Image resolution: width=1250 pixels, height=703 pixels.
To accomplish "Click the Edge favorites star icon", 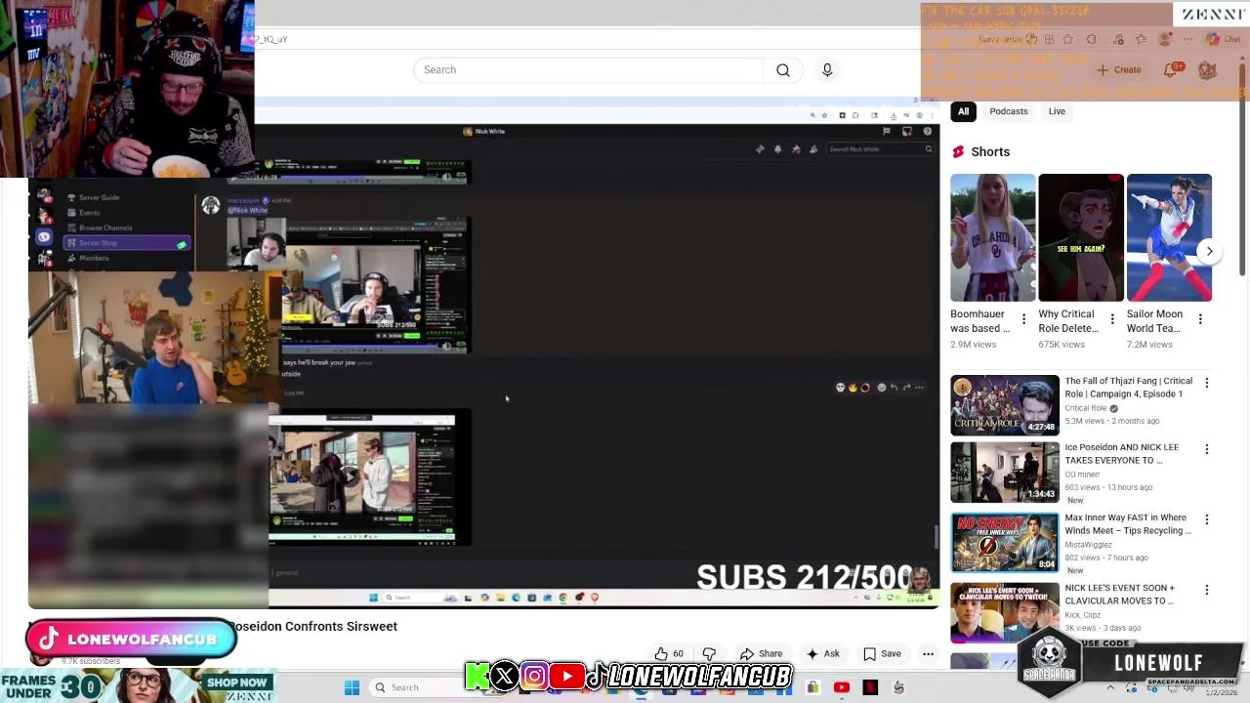I will 1067,39.
